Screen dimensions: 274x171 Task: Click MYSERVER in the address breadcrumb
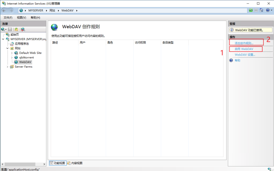pos(36,10)
